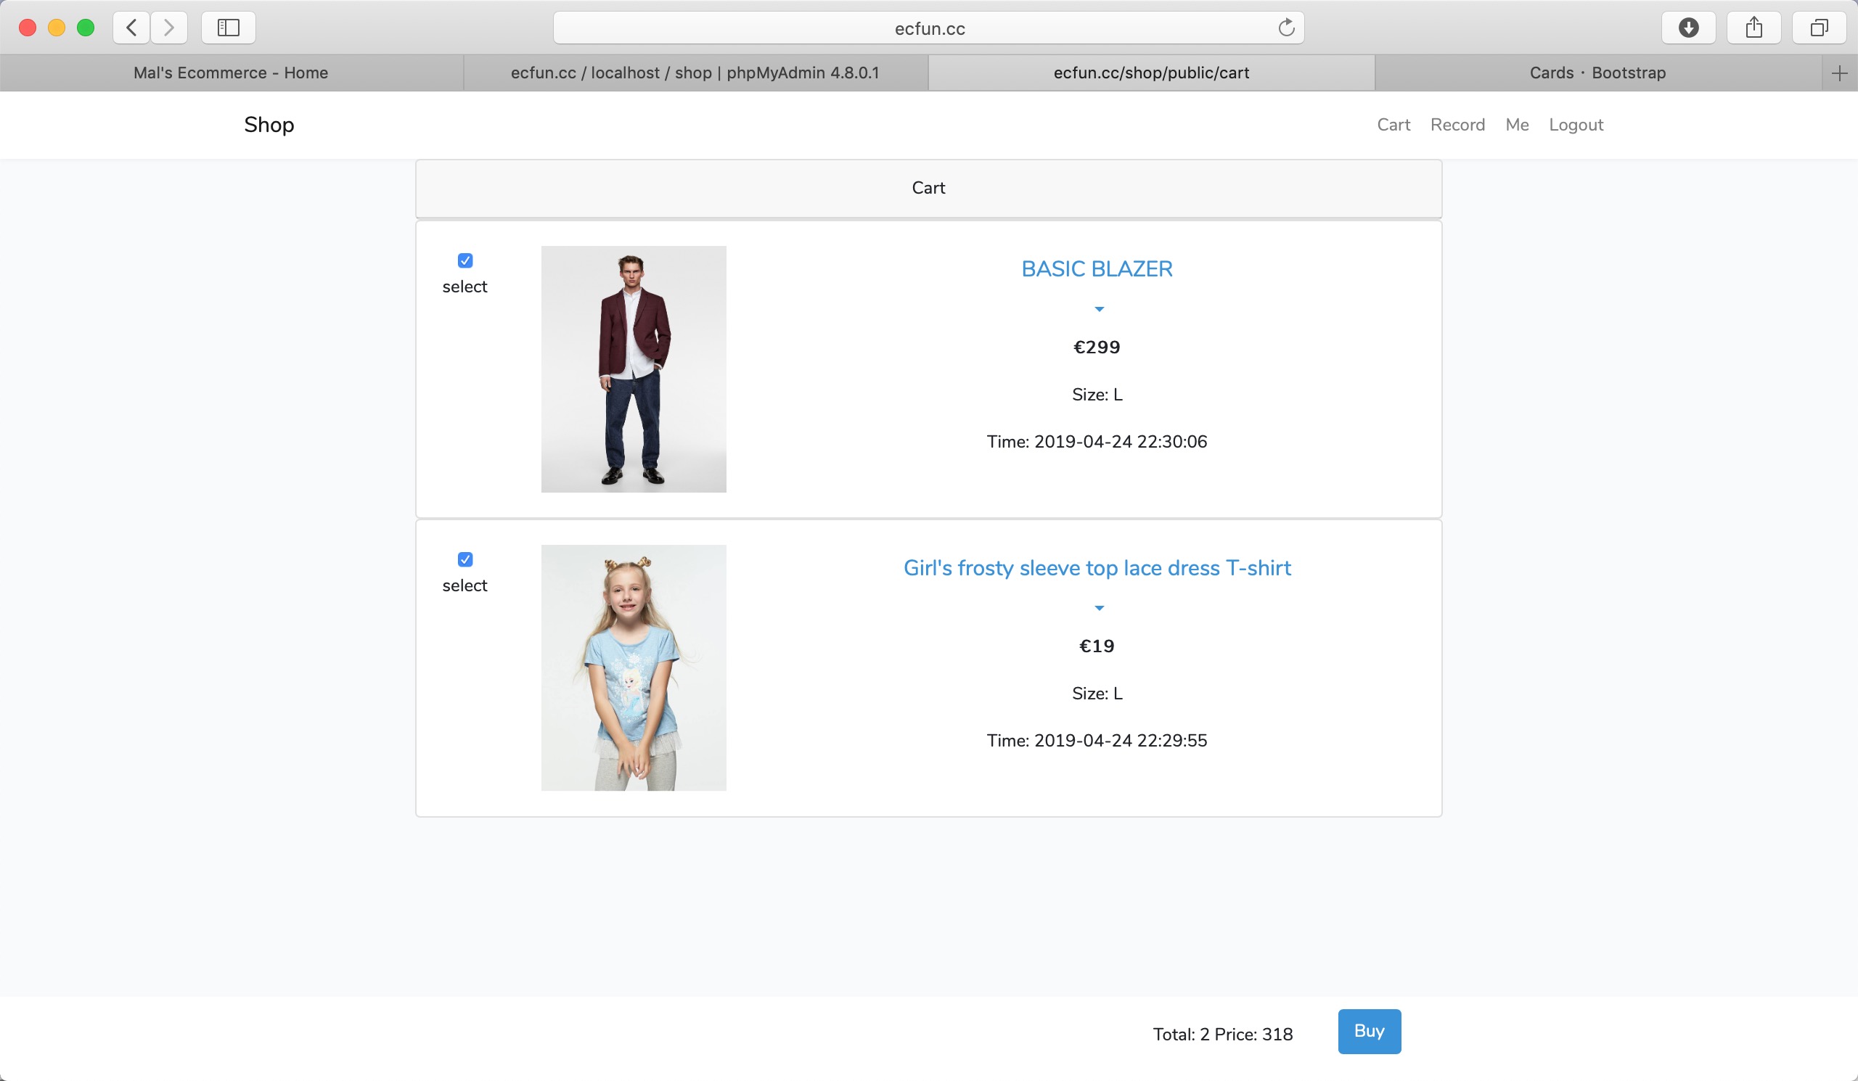Uncheck select checkbox for BASIC BLAZER
Screen dimensions: 1858x1081
tap(465, 261)
